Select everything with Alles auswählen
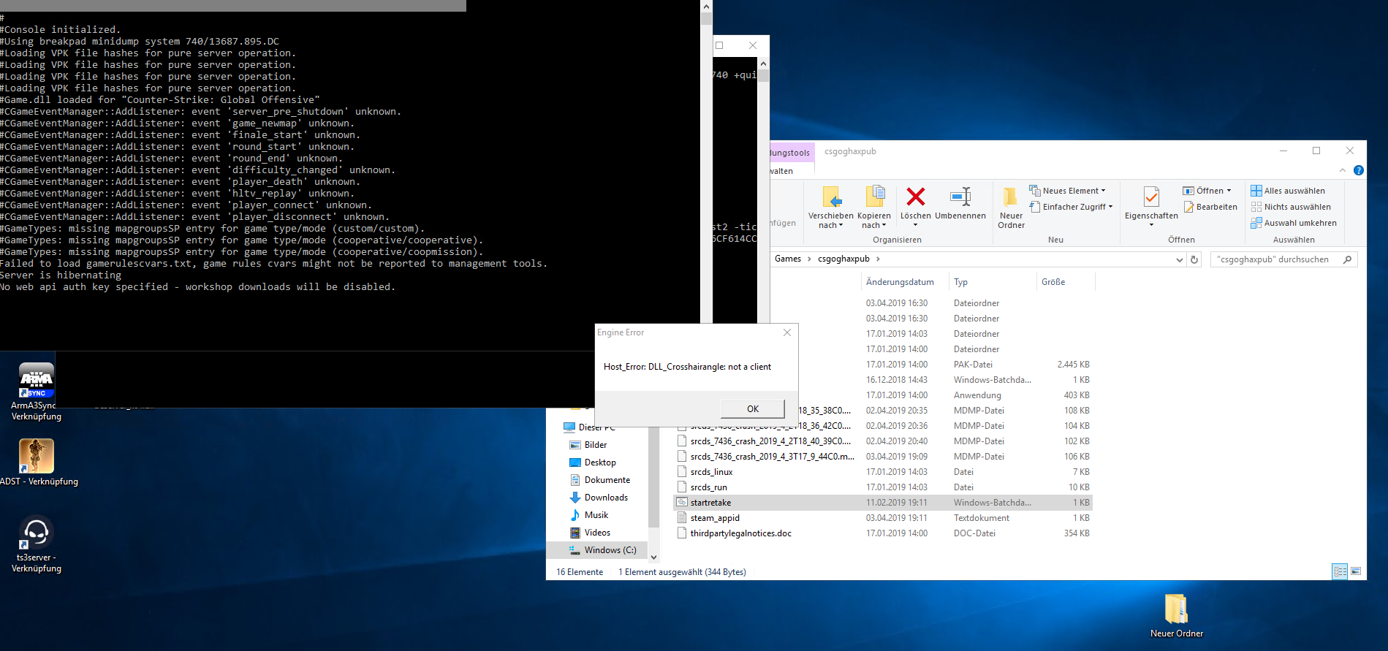 coord(1288,191)
